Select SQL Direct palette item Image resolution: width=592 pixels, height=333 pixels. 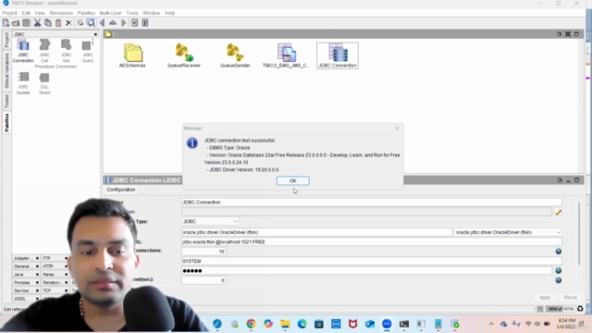44,83
